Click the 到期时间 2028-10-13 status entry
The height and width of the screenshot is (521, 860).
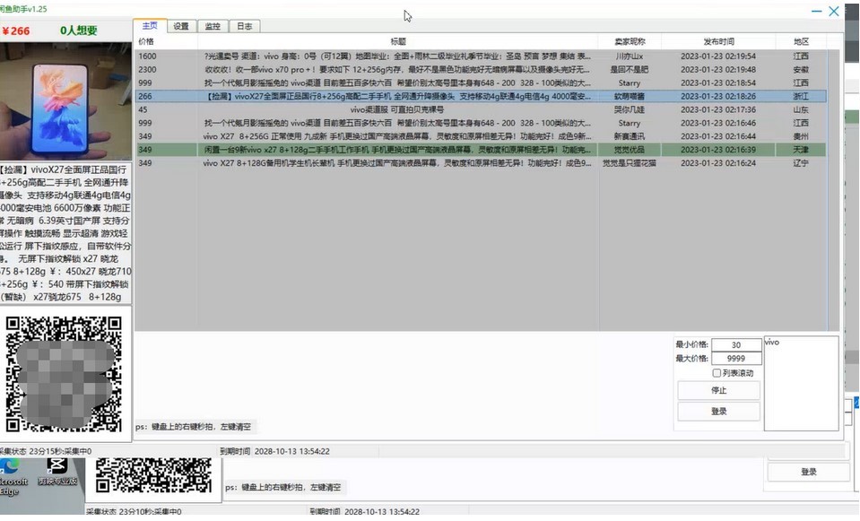pyautogui.click(x=274, y=451)
